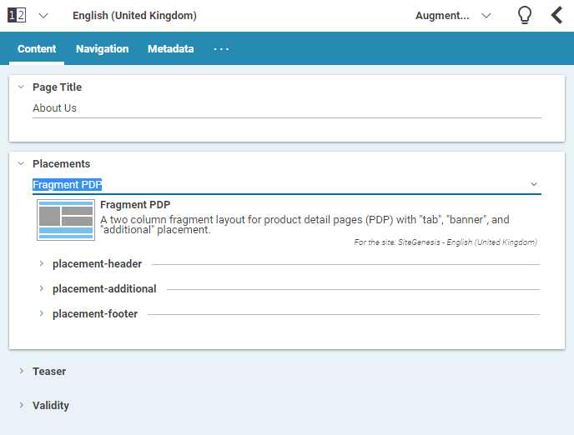Image resolution: width=574 pixels, height=435 pixels.
Task: Show more tabs via ellipsis
Action: 221,49
